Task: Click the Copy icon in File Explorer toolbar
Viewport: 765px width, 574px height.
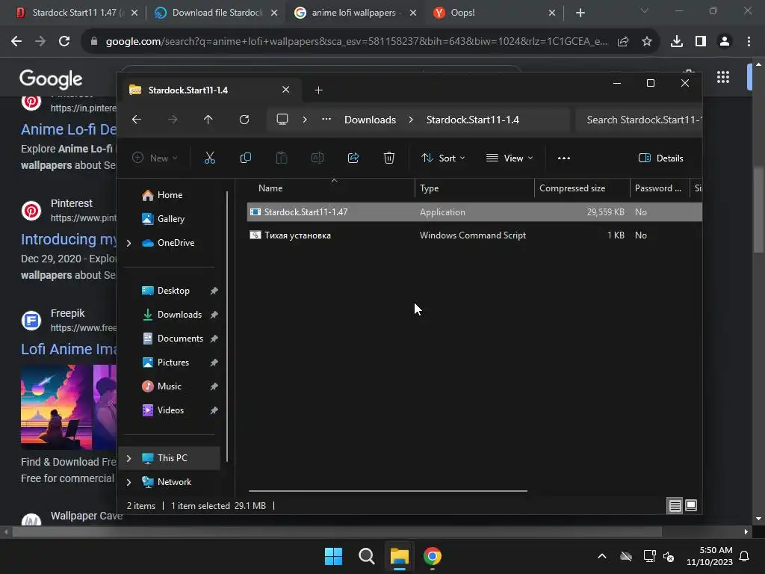Action: pos(245,158)
